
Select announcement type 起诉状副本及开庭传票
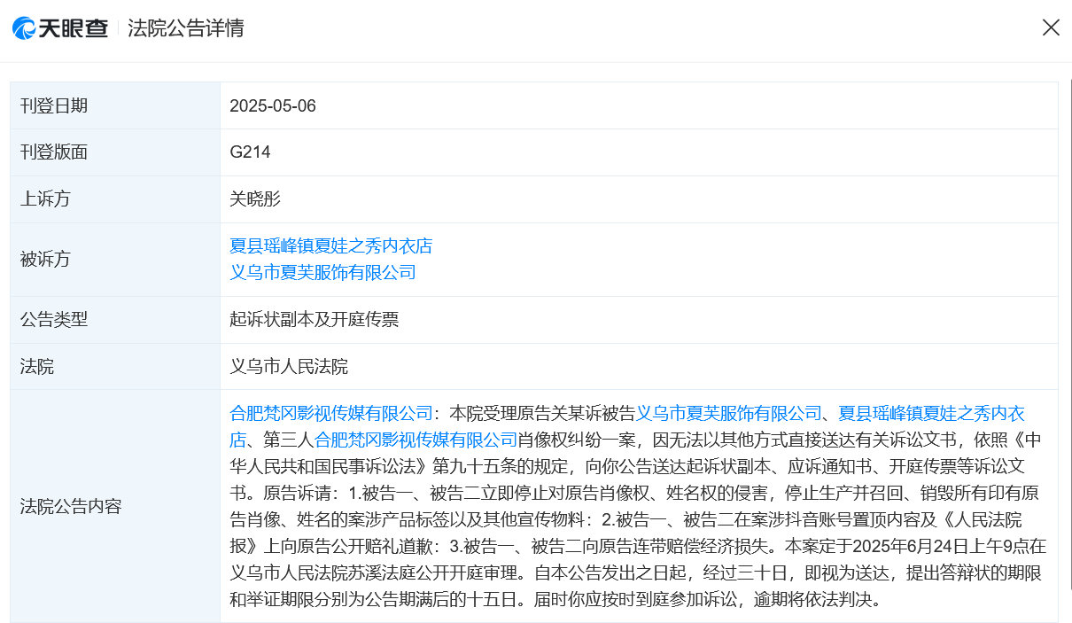315,319
